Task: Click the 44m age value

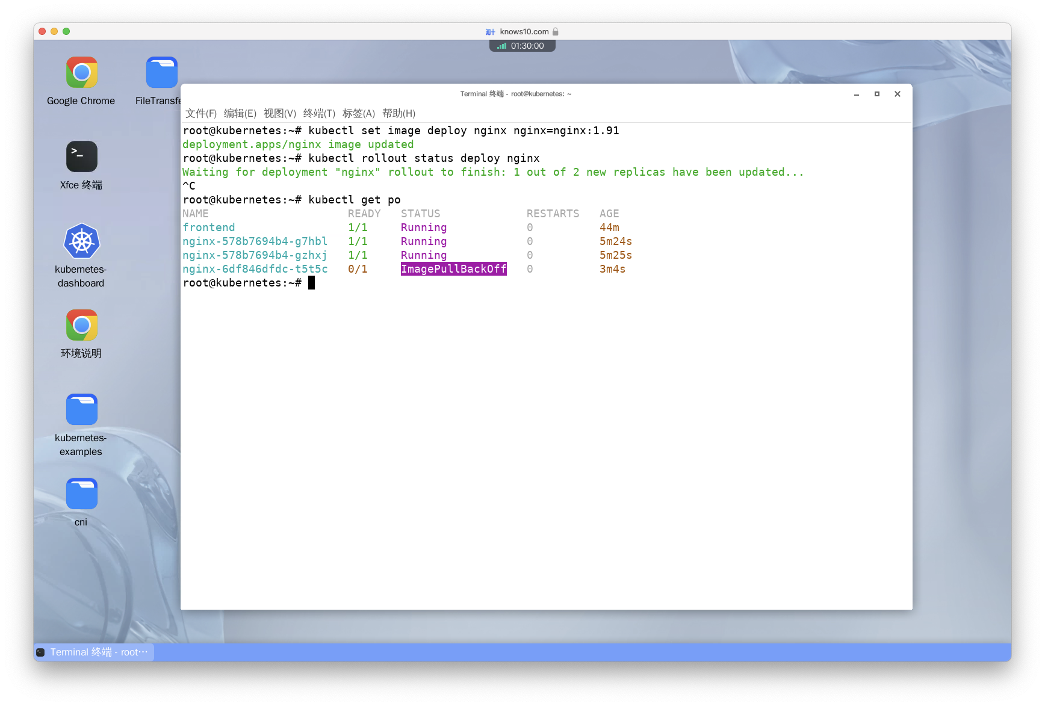Action: point(609,228)
